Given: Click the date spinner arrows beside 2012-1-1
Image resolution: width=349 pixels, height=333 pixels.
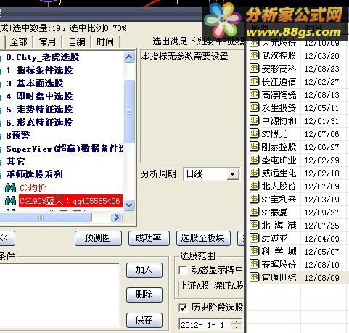Looking at the screenshot, I should pos(237,325).
